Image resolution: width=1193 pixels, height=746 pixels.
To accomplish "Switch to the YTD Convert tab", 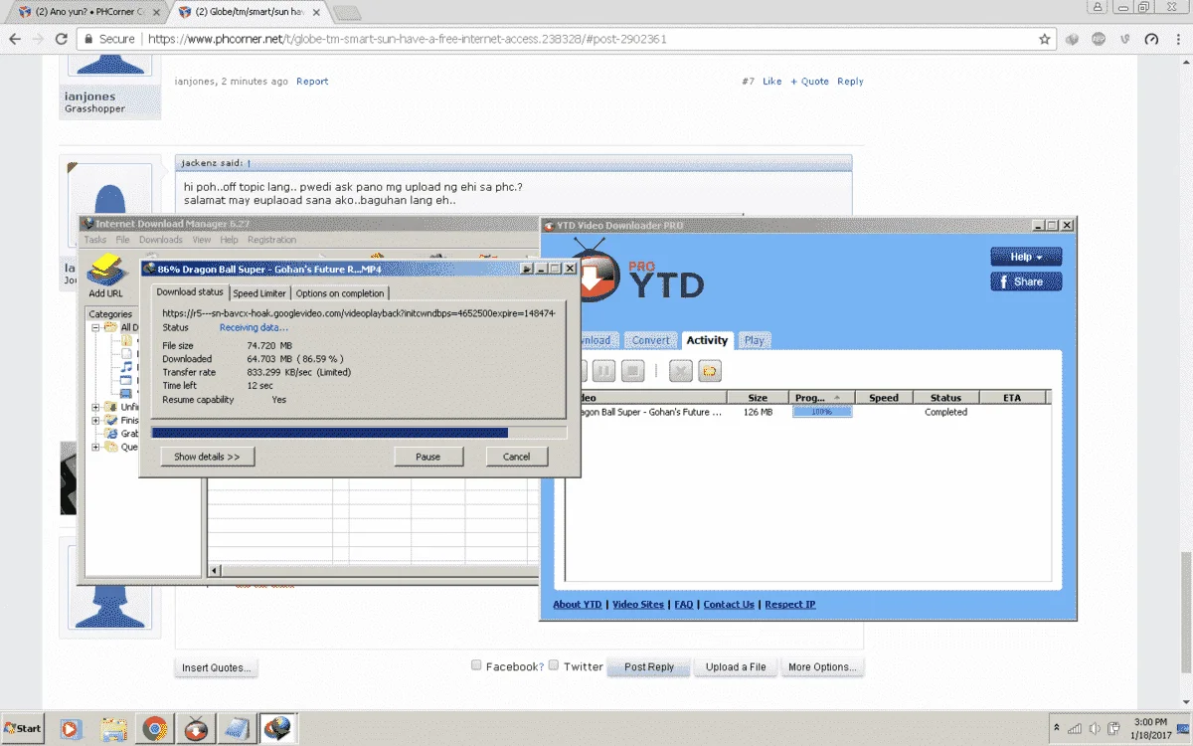I will (651, 340).
